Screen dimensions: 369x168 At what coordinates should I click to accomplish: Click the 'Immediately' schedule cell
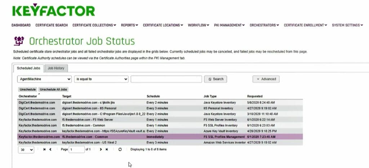click(155, 137)
